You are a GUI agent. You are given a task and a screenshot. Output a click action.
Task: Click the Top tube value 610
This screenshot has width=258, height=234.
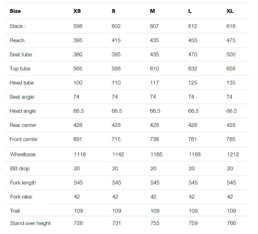154,69
